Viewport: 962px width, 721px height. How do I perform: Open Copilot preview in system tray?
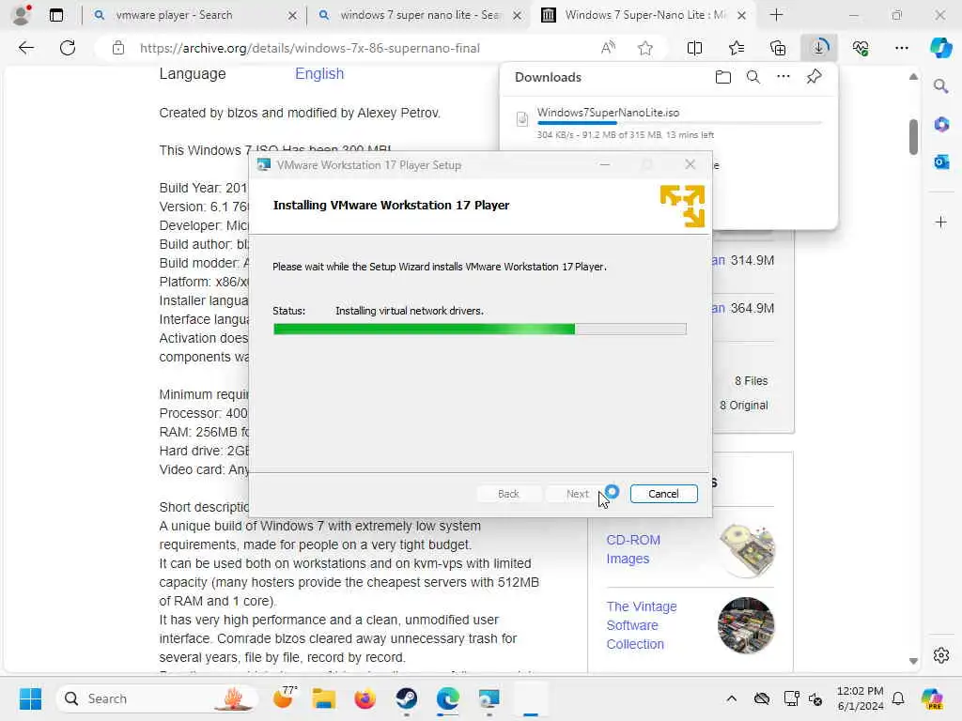[x=932, y=698]
